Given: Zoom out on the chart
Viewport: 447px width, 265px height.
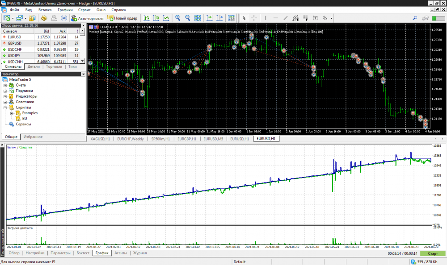Looking at the screenshot, I should click(188, 18).
